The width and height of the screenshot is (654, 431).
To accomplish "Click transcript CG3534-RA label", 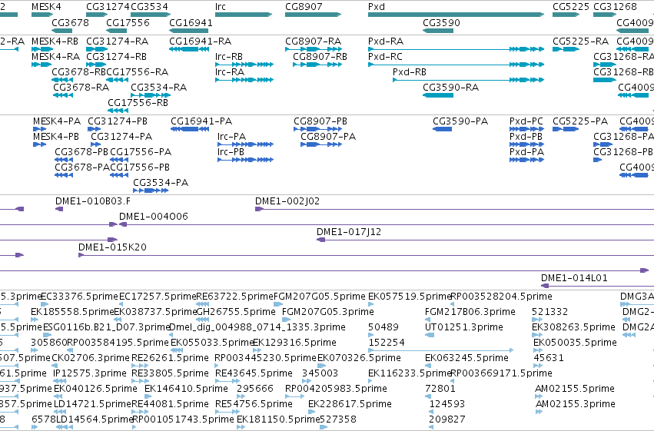I will (158, 88).
